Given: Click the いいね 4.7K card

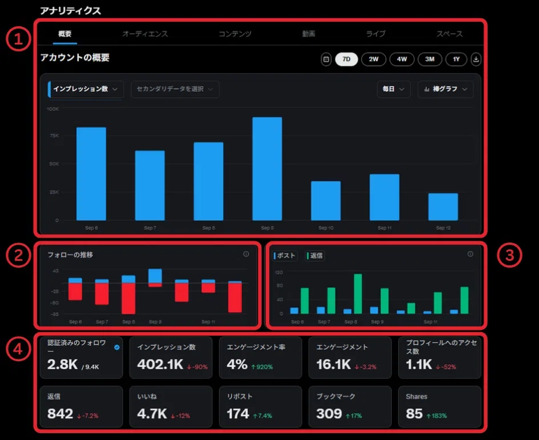Looking at the screenshot, I should (x=171, y=407).
